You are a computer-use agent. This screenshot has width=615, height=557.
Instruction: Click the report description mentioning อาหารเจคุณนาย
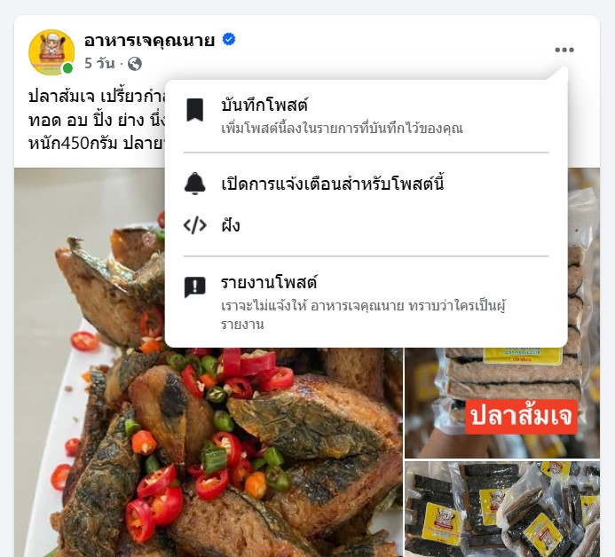tap(363, 315)
